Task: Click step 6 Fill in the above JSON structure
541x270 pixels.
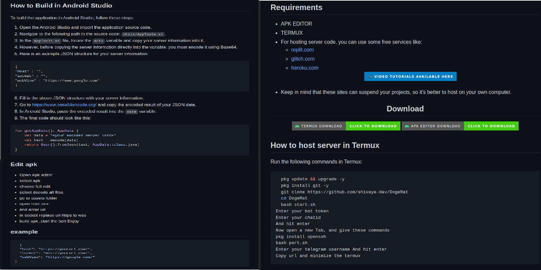Action: pyautogui.click(x=81, y=98)
